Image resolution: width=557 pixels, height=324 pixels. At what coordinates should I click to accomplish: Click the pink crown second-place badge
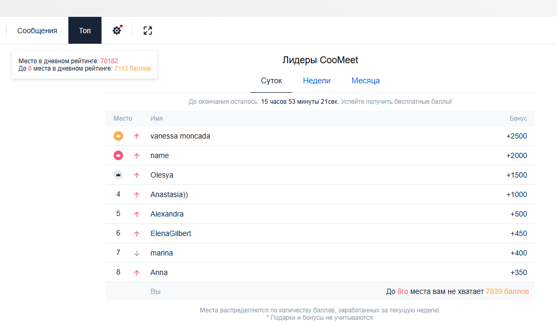coord(118,155)
